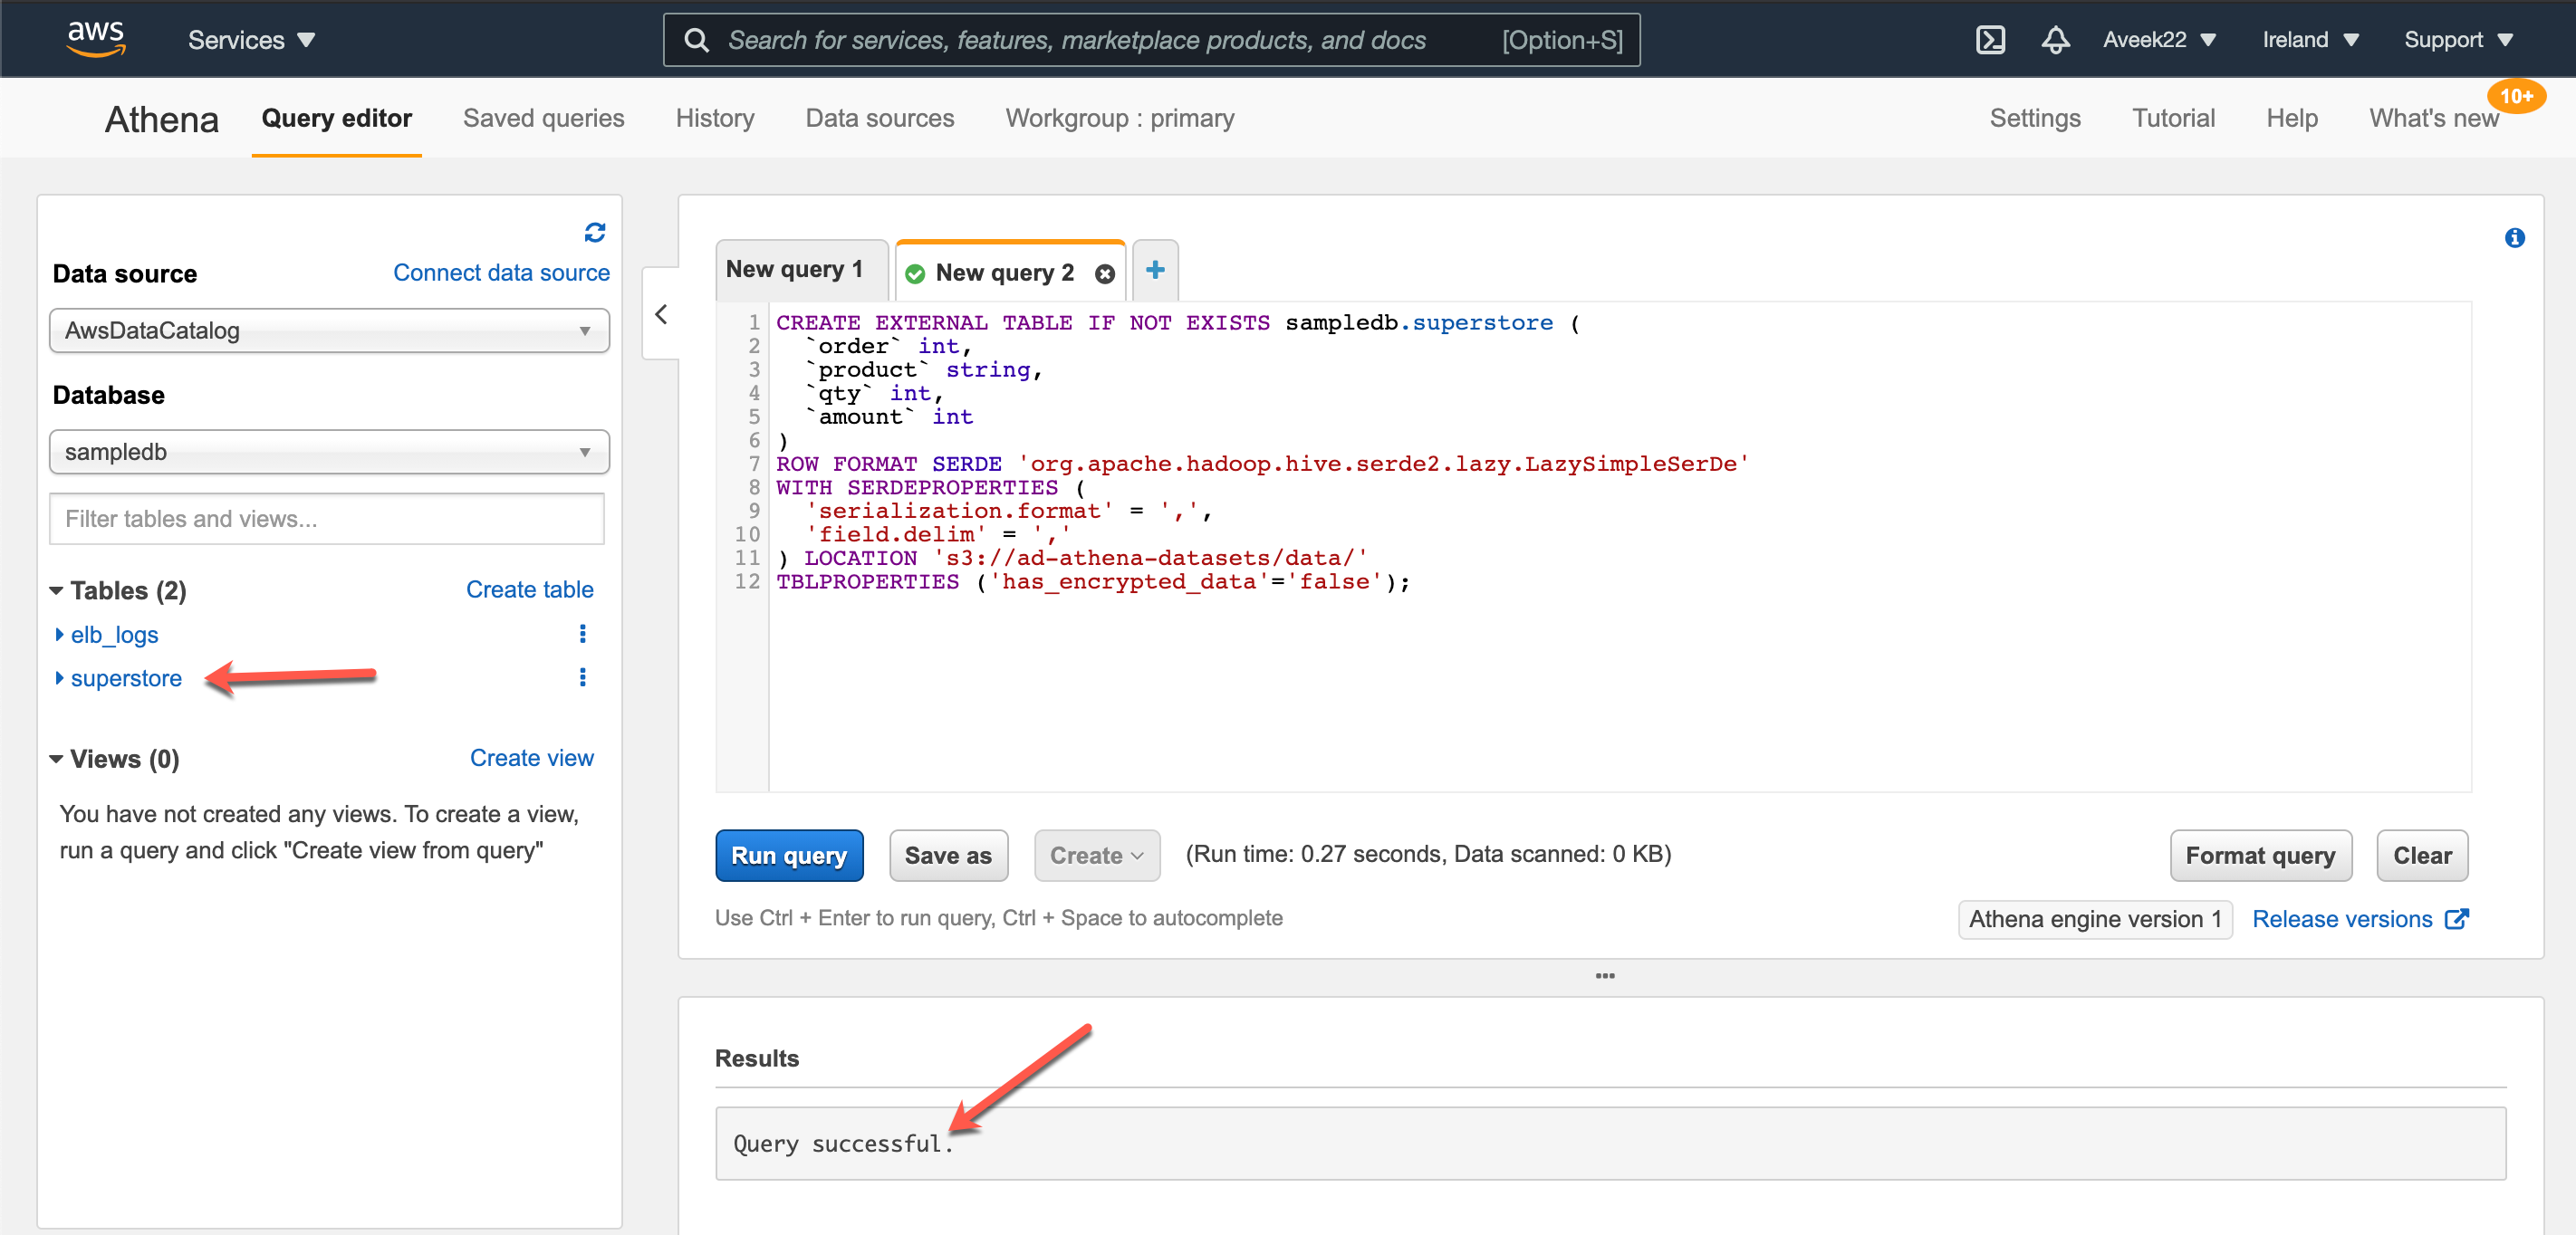Open the notifications bell icon
The height and width of the screenshot is (1235, 2576).
[2055, 40]
